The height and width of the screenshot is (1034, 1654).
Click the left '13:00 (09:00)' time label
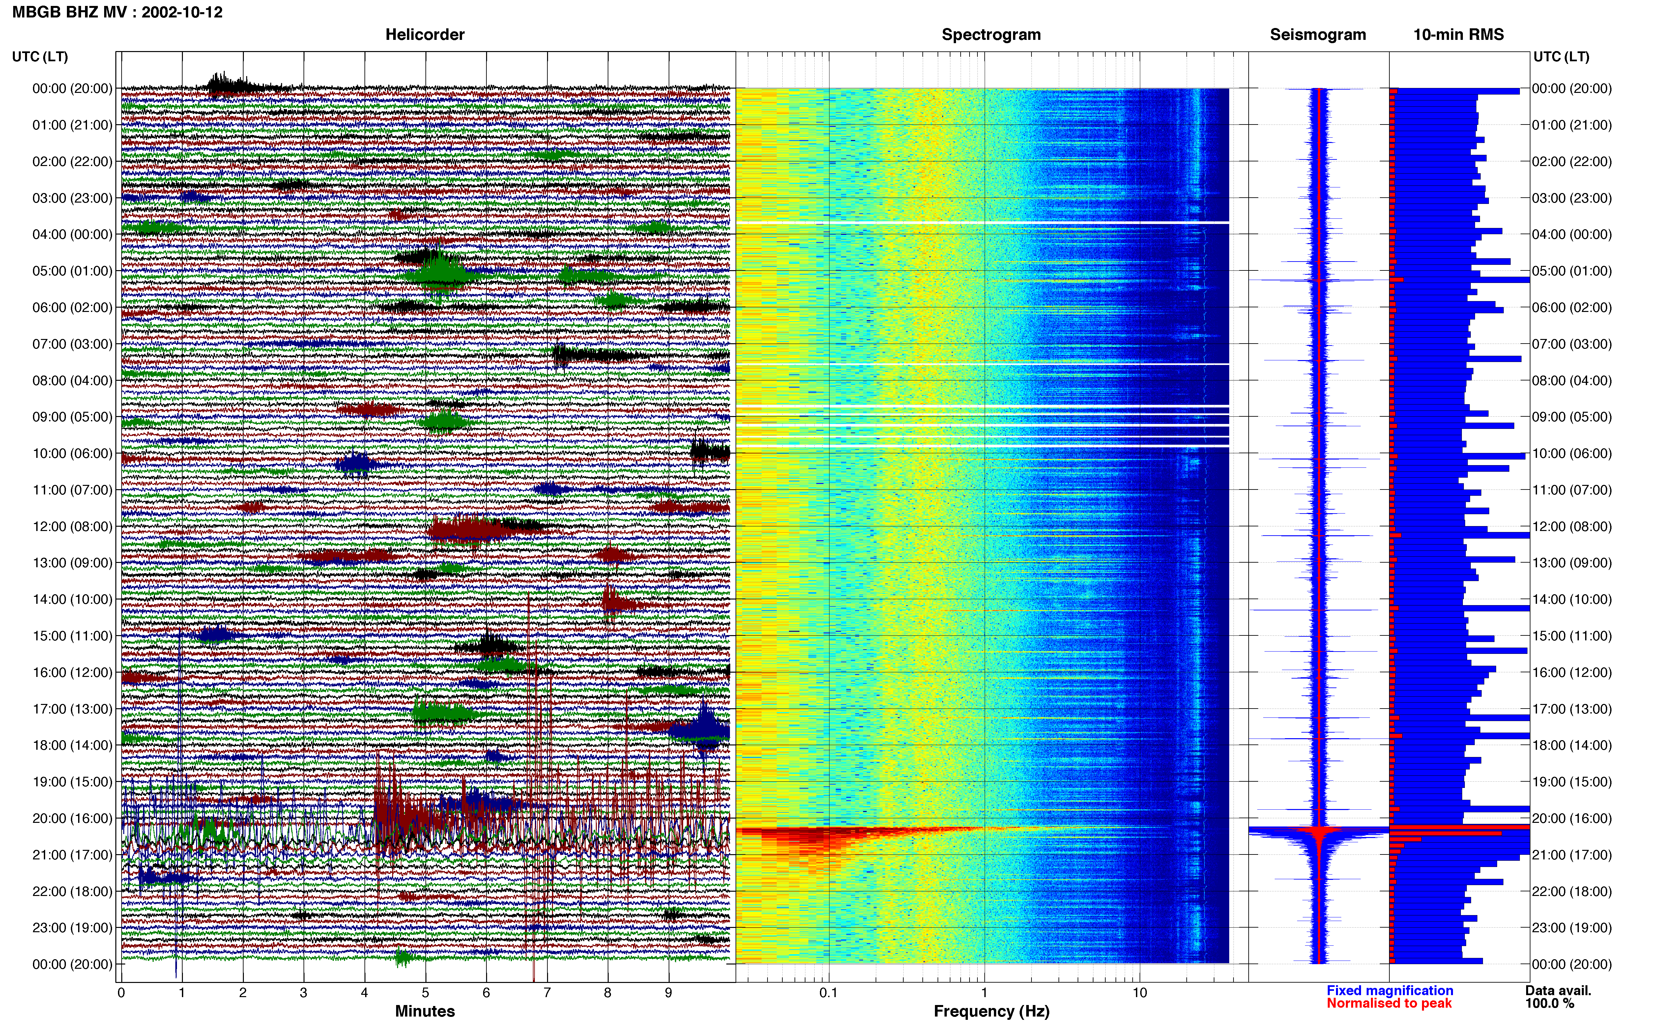(x=73, y=563)
